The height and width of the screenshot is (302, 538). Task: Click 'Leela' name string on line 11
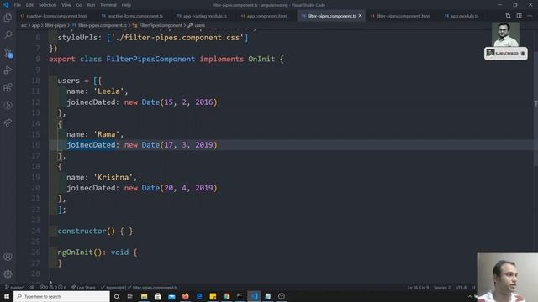pyautogui.click(x=108, y=91)
